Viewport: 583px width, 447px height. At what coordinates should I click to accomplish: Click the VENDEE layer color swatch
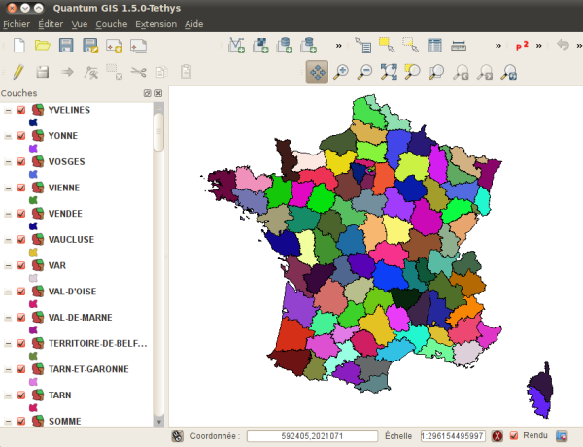(35, 225)
